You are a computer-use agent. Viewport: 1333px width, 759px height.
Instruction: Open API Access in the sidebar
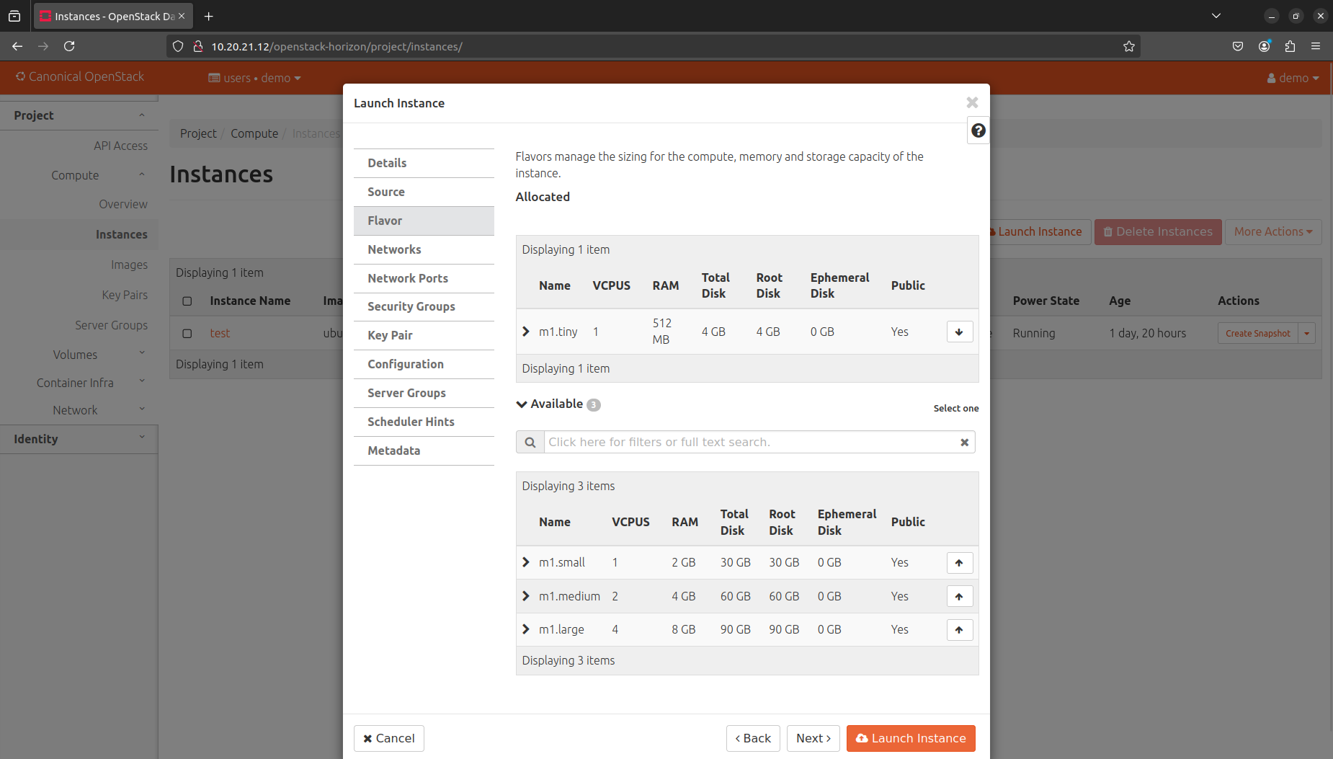click(120, 146)
